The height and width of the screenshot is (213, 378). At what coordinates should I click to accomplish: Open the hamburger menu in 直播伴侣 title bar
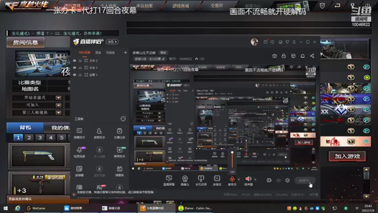point(294,42)
